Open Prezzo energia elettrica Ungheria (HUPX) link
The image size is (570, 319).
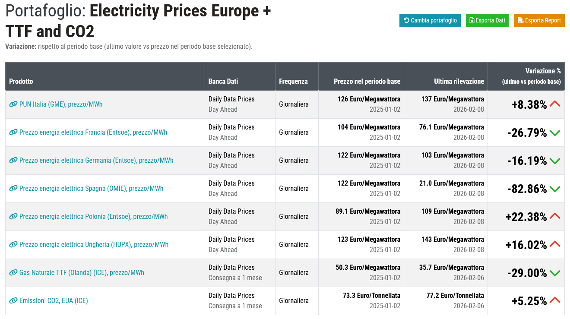[x=94, y=244]
